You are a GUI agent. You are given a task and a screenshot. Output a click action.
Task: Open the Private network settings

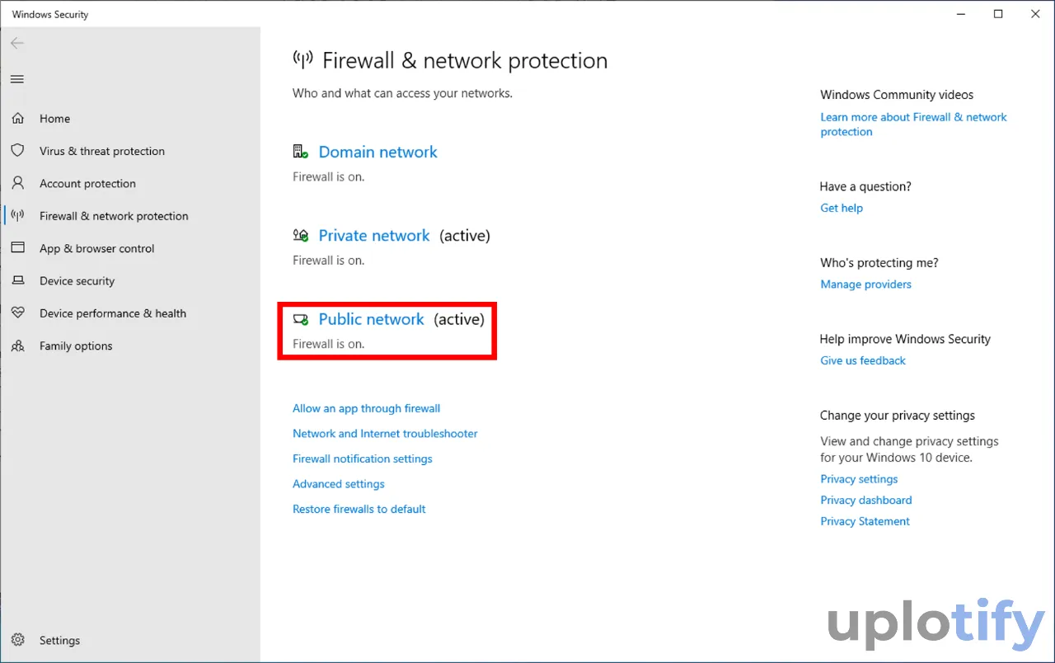click(x=374, y=236)
